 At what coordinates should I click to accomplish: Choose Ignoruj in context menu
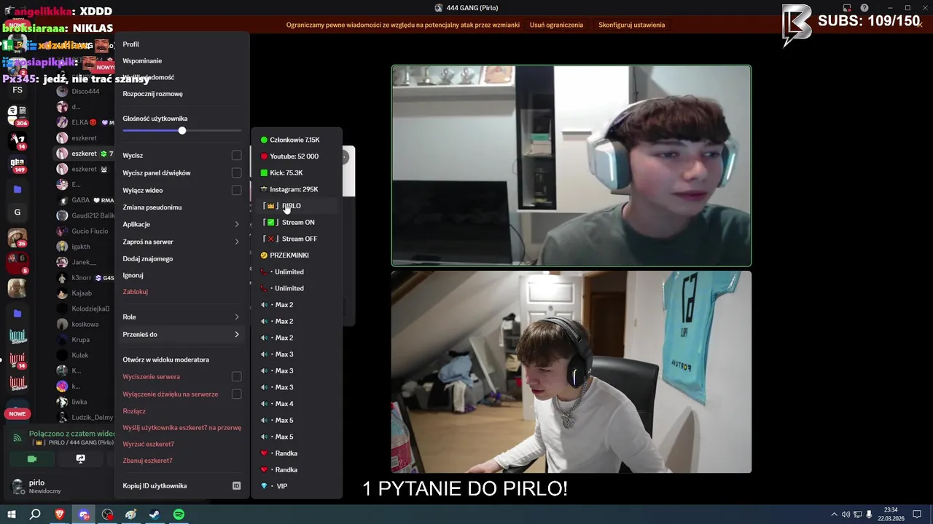click(x=181, y=275)
